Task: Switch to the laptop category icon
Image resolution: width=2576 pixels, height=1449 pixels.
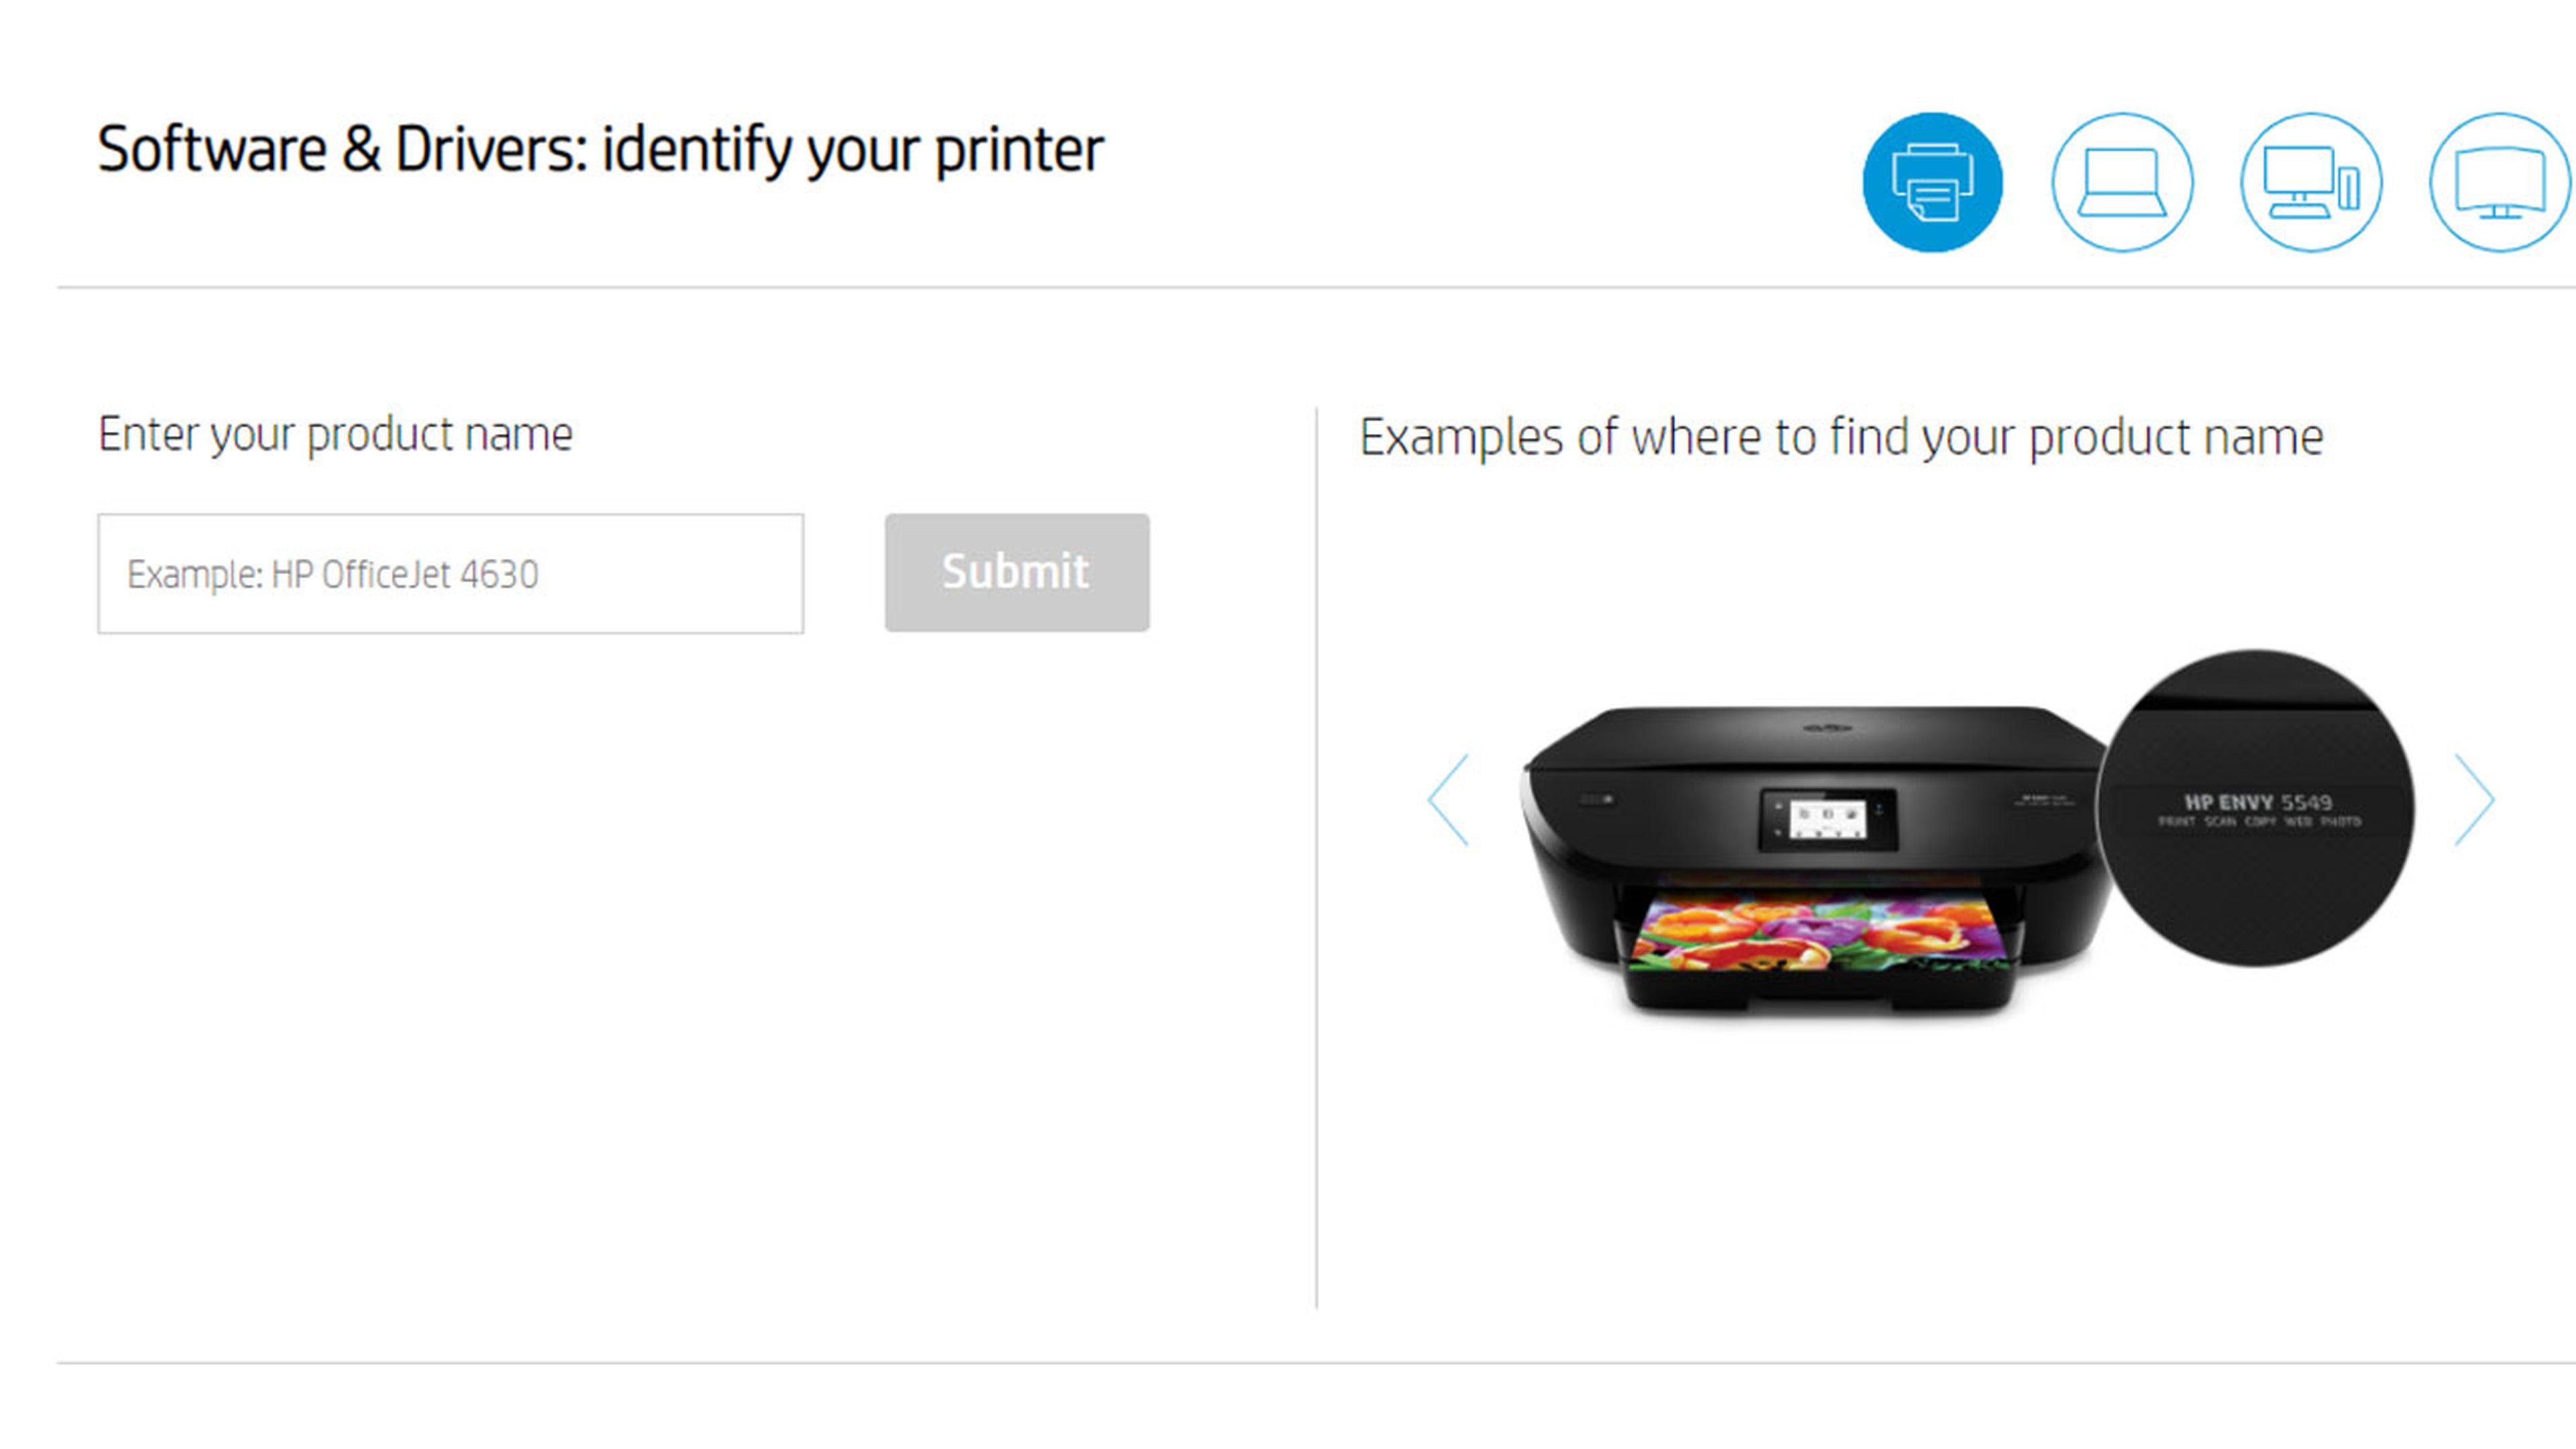Action: 2121,182
